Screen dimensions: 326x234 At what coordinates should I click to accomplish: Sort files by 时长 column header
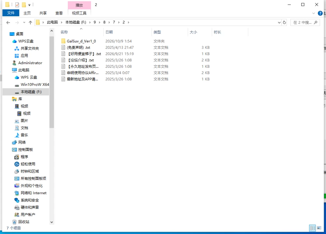click(217, 32)
